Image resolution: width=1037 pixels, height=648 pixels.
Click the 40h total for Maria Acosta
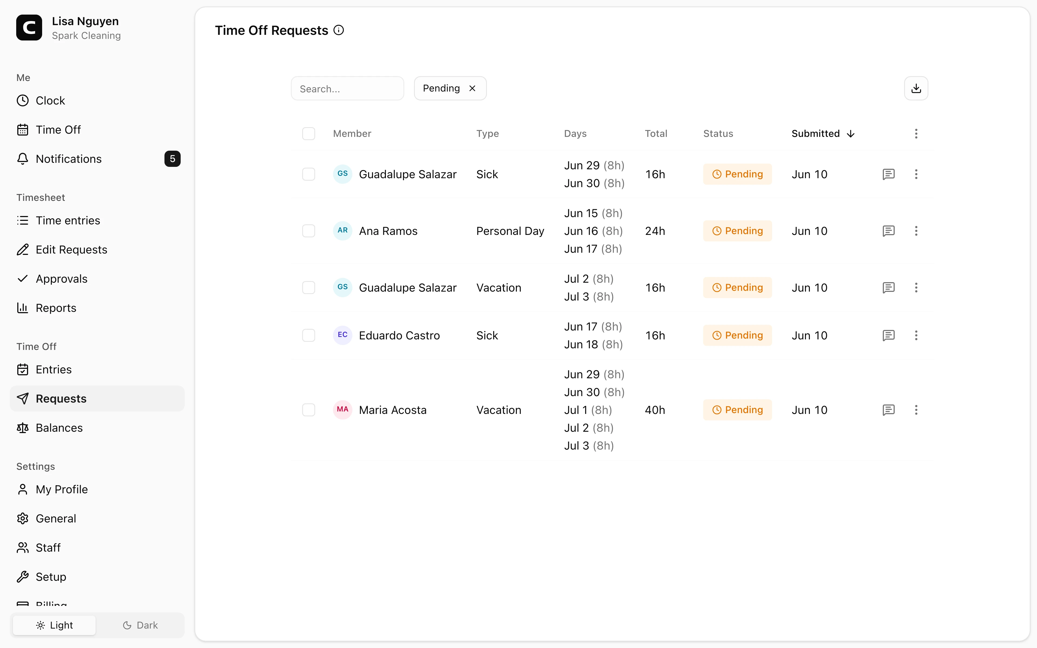point(655,410)
